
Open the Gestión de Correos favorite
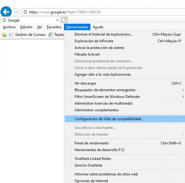point(27,35)
